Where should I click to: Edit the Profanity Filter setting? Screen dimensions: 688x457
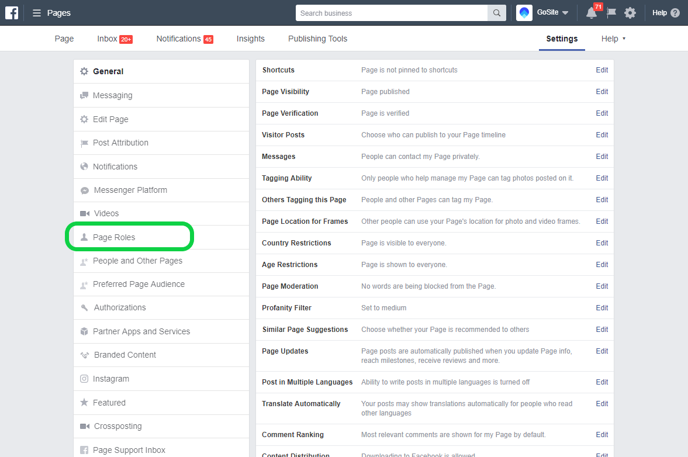tap(601, 308)
